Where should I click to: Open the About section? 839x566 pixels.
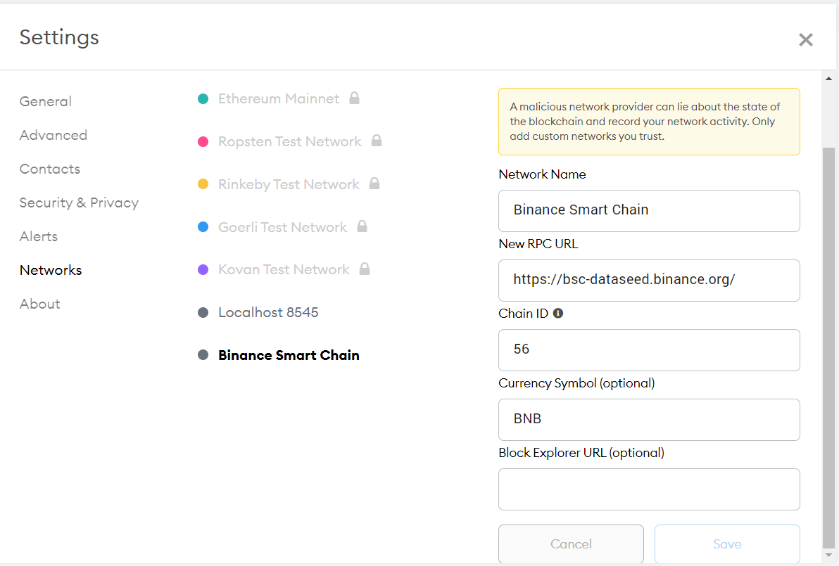coord(40,304)
